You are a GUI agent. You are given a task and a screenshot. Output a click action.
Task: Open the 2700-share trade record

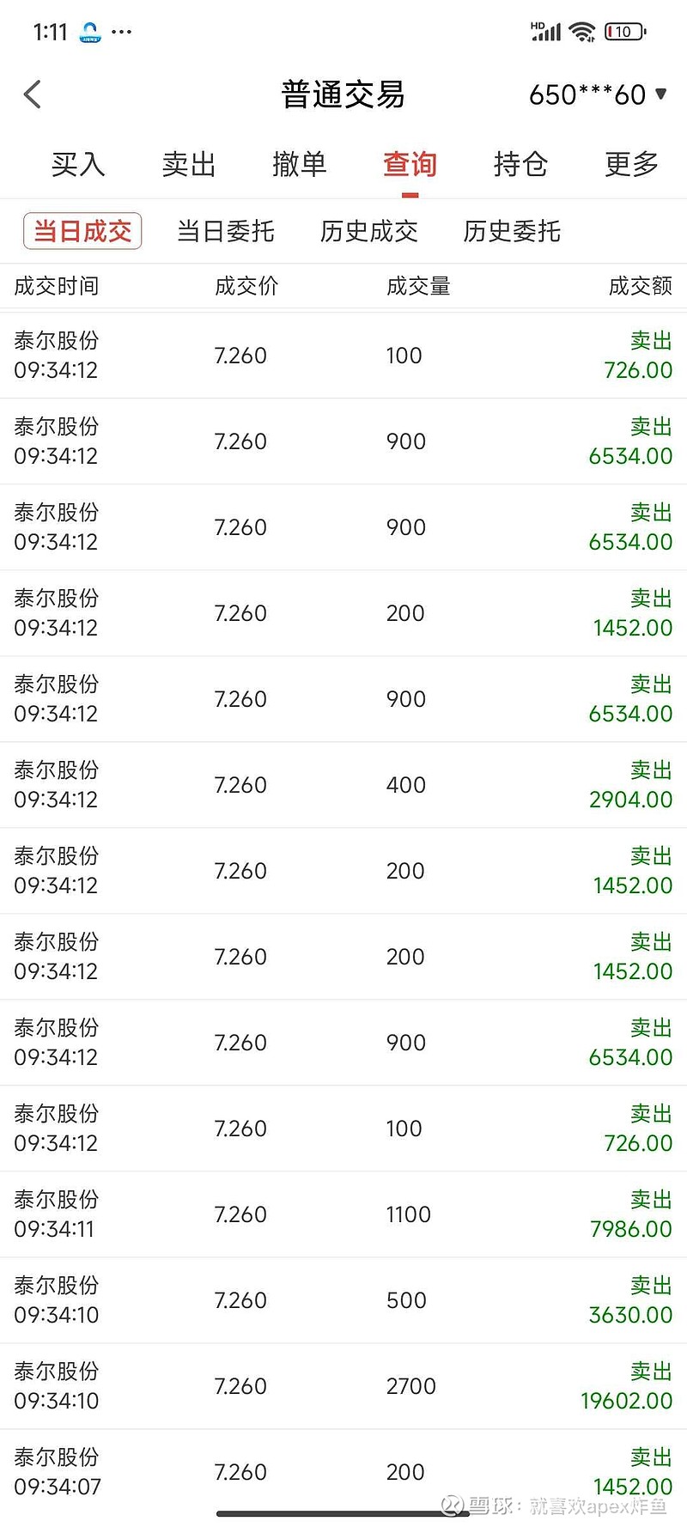[x=343, y=1386]
